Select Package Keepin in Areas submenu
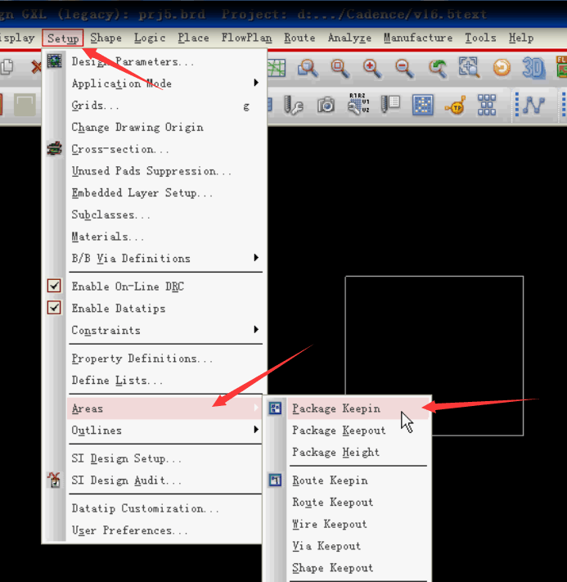This screenshot has height=582, width=567. 358,408
